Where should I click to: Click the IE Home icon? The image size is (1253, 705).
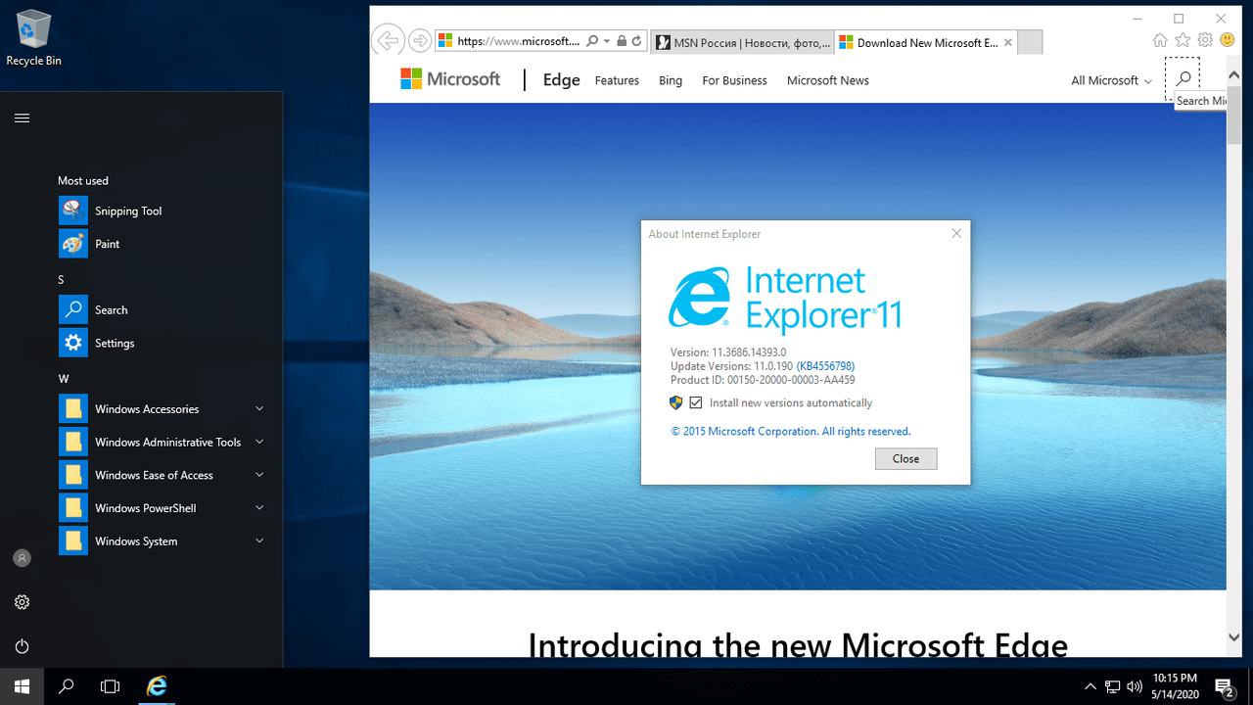(x=1160, y=40)
